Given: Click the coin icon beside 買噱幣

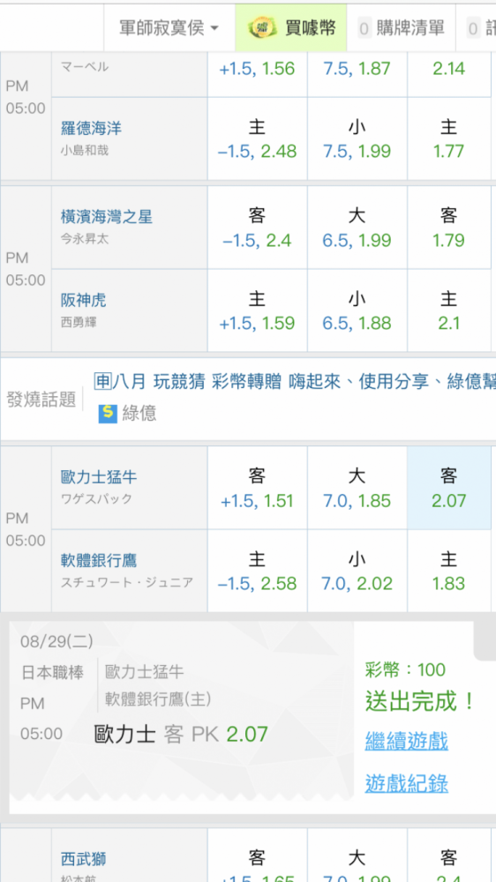Looking at the screenshot, I should (x=262, y=27).
